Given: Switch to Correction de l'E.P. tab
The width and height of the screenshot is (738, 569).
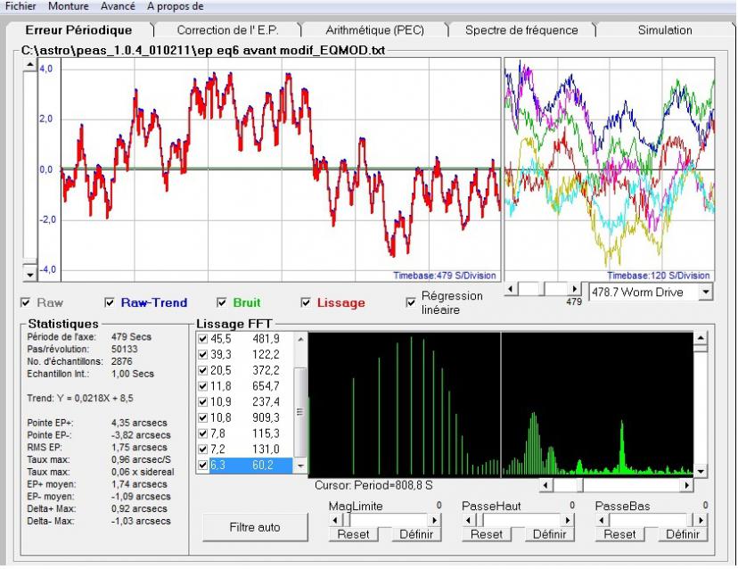Looking at the screenshot, I should pos(228,30).
